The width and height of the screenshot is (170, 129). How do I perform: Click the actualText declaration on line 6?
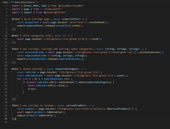coord(32,22)
